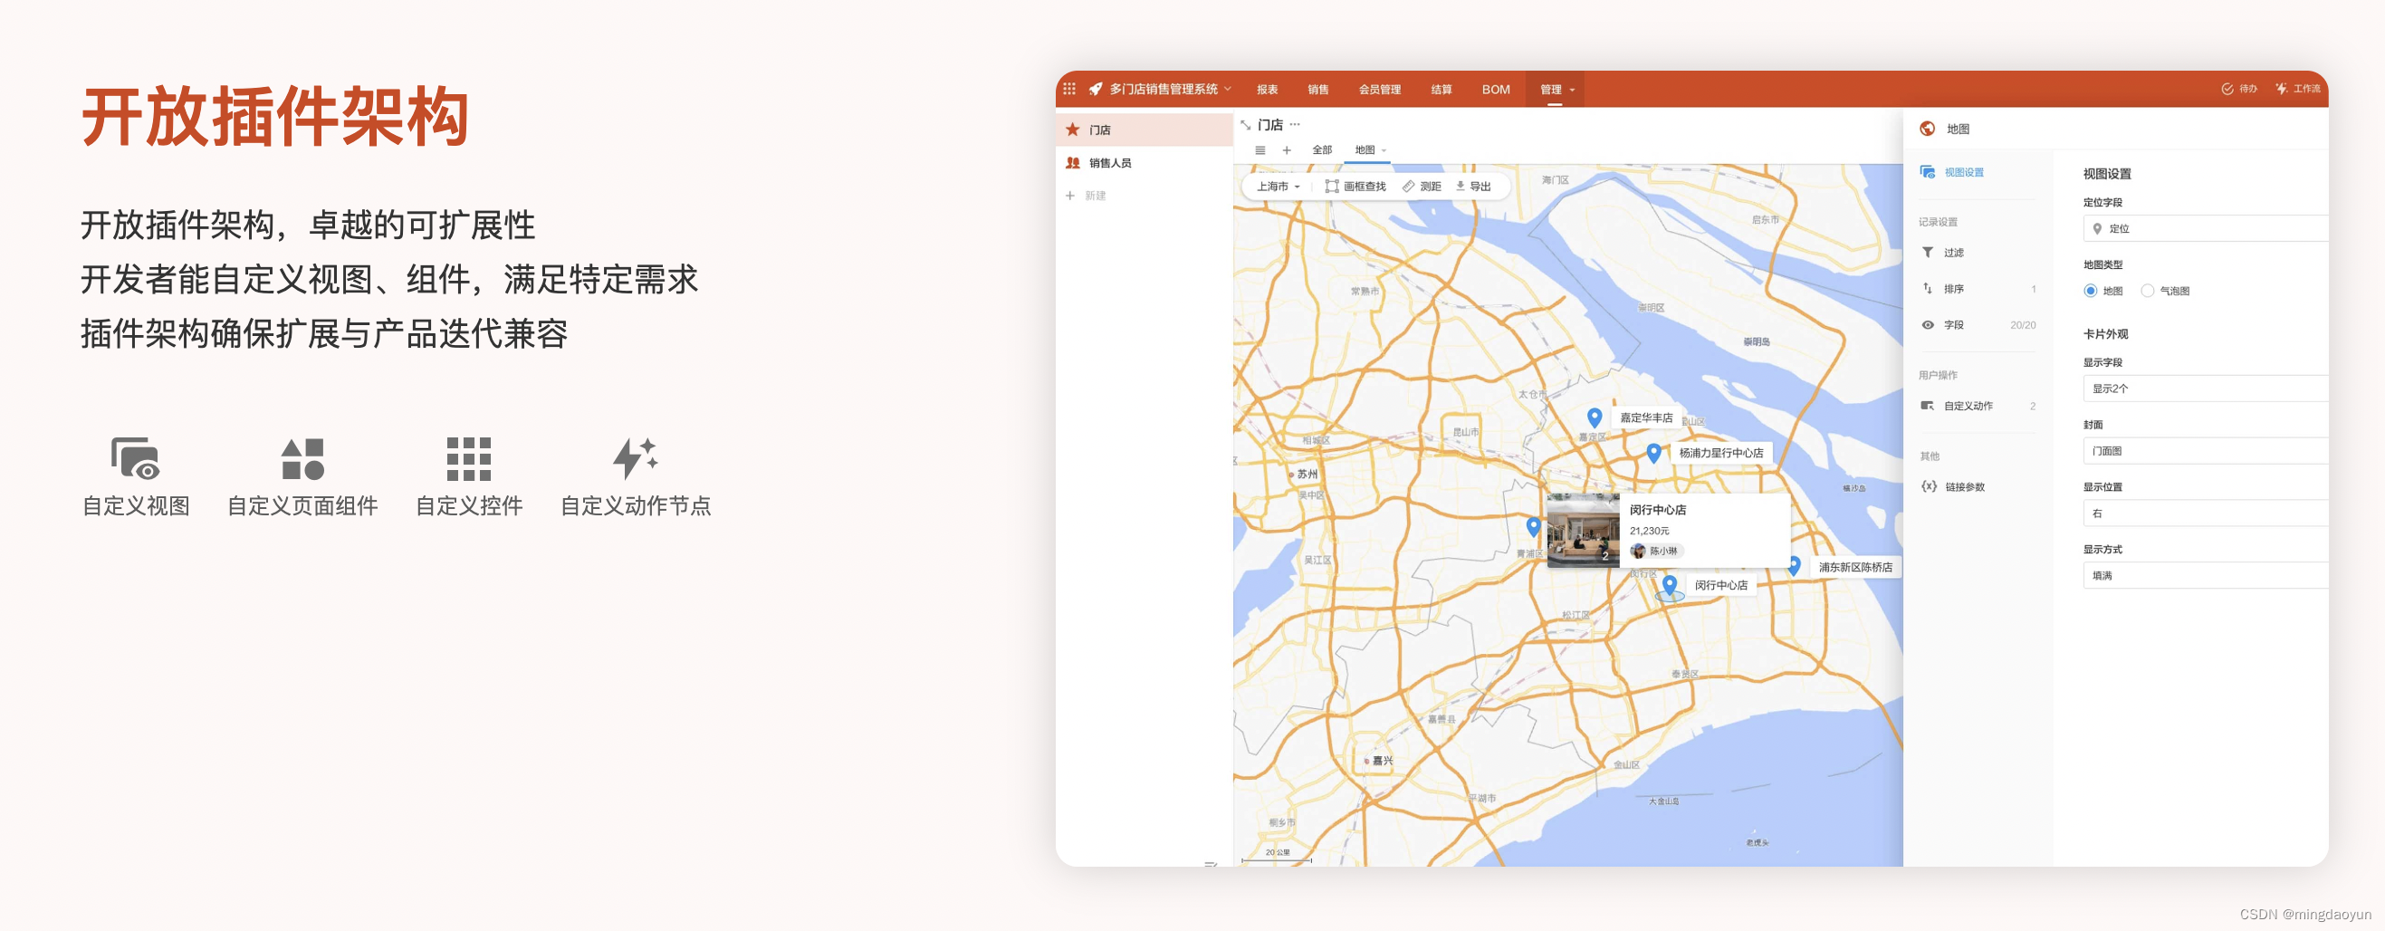Open the BOM menu

[x=1495, y=89]
